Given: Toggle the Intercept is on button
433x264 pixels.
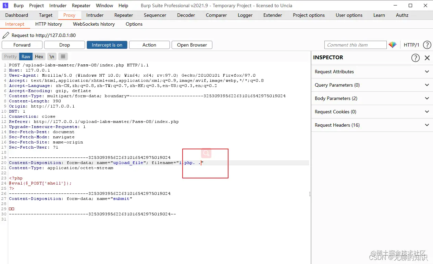Looking at the screenshot, I should tap(107, 45).
